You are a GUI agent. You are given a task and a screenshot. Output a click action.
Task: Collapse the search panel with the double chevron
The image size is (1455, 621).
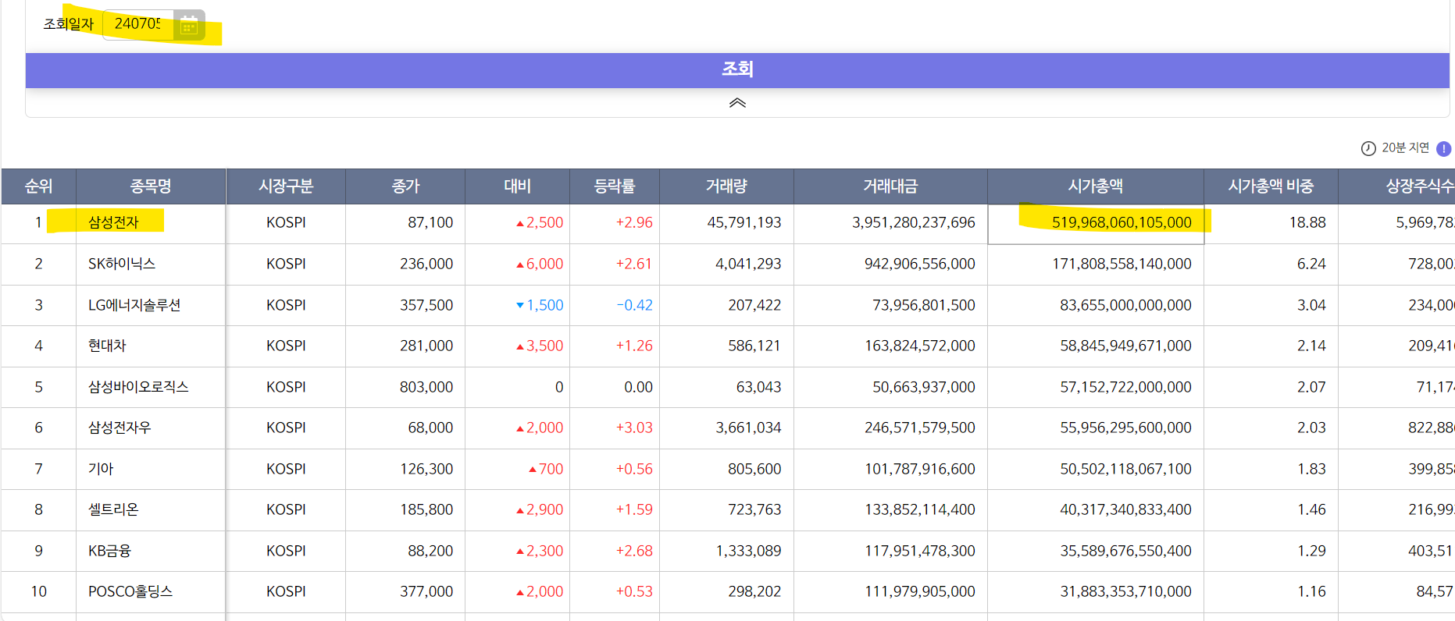pyautogui.click(x=737, y=103)
